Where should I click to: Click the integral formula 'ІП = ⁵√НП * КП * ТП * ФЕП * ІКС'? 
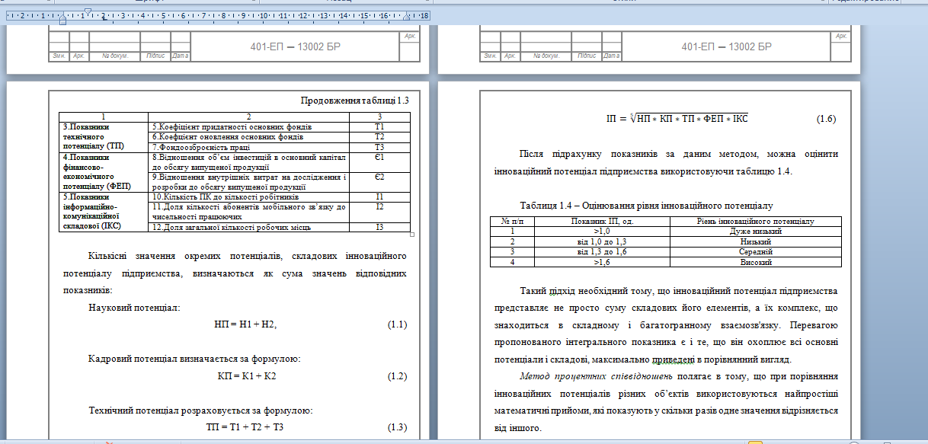(x=677, y=118)
